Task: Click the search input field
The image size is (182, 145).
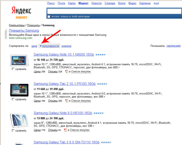Action: click(113, 10)
